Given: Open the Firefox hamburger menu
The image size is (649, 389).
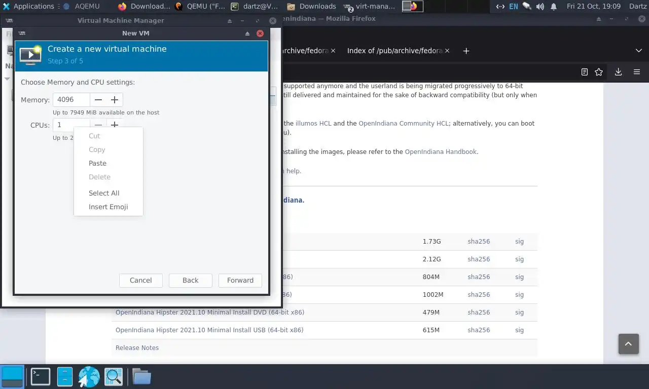Looking at the screenshot, I should click(x=637, y=72).
